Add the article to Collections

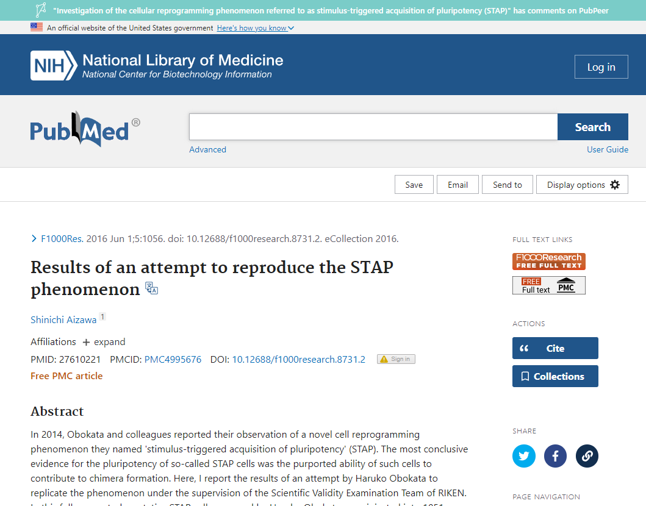click(x=554, y=376)
